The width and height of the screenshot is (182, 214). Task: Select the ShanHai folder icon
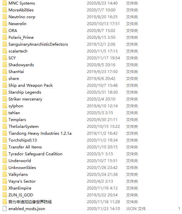(x=5, y=71)
